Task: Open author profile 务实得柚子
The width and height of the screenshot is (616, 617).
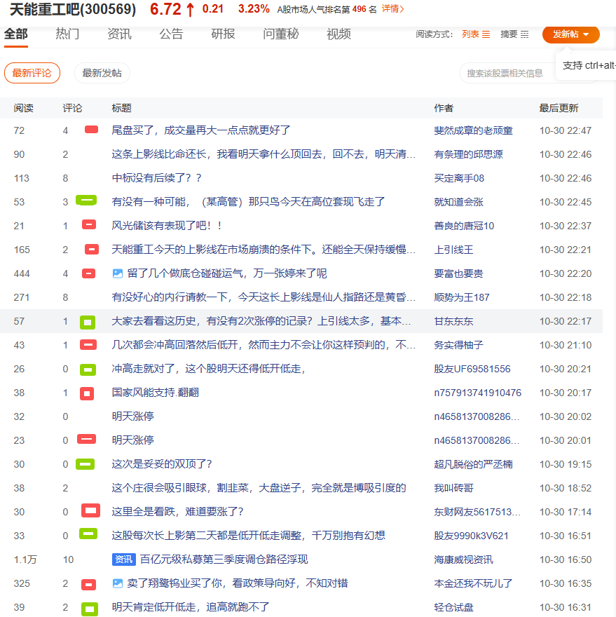Action: click(x=458, y=345)
